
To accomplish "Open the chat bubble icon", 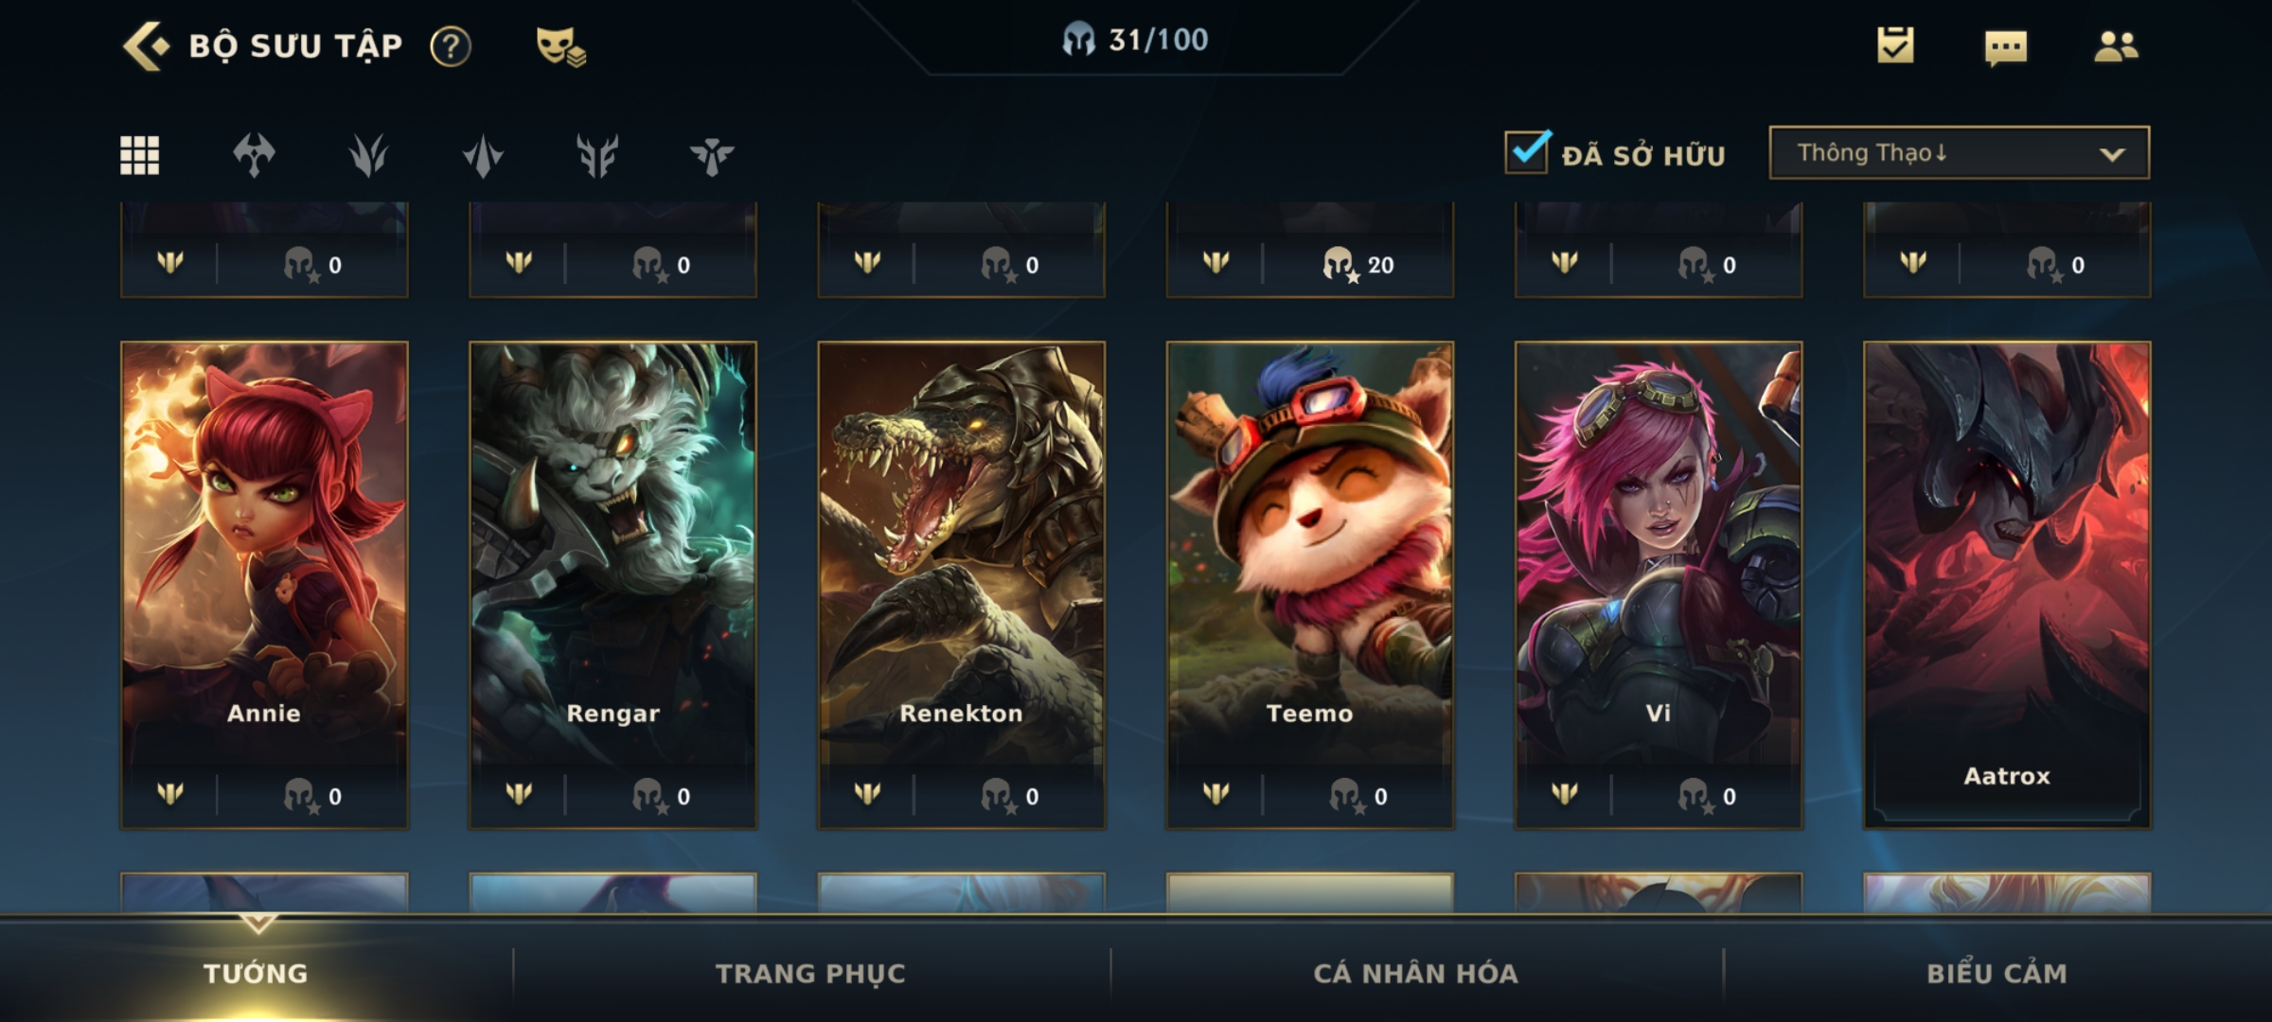I will tap(2006, 47).
